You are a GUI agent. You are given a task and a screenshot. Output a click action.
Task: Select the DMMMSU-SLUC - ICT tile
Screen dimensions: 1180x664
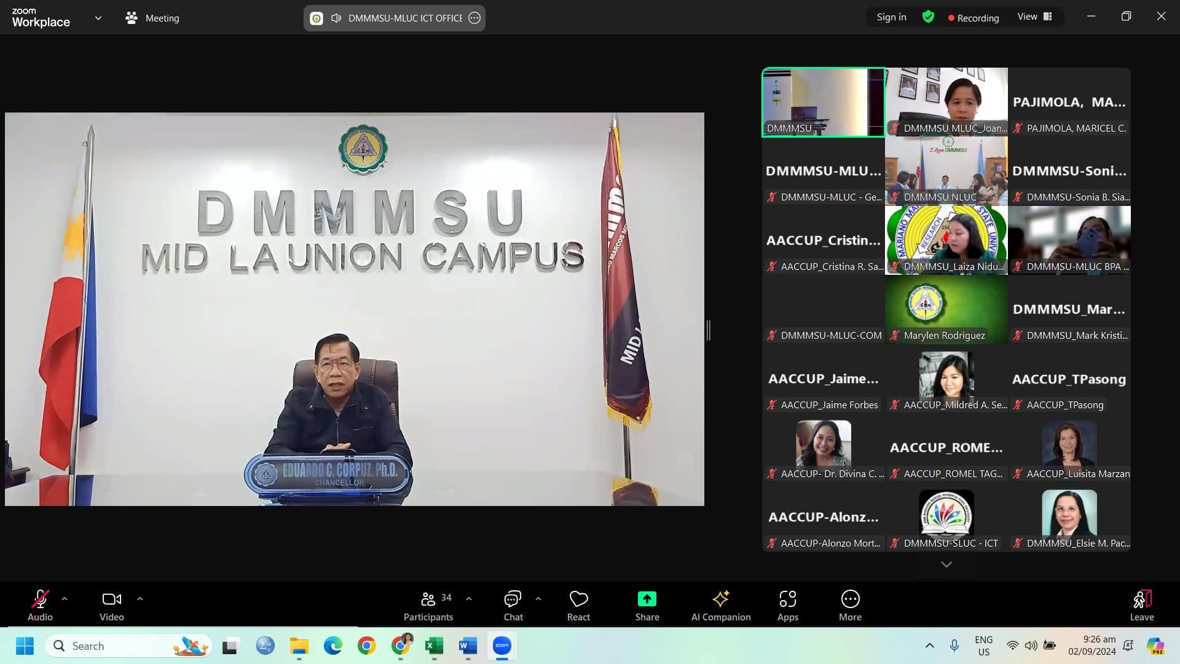[946, 517]
